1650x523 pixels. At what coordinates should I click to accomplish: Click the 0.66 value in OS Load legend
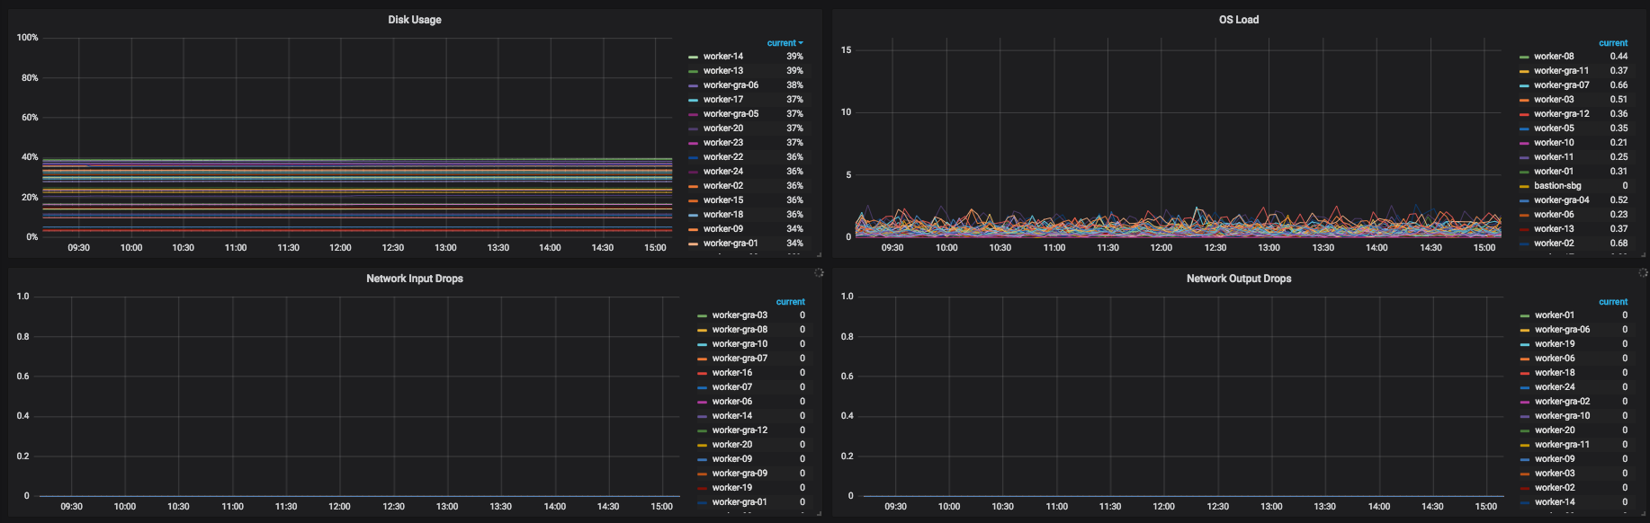pos(1619,85)
